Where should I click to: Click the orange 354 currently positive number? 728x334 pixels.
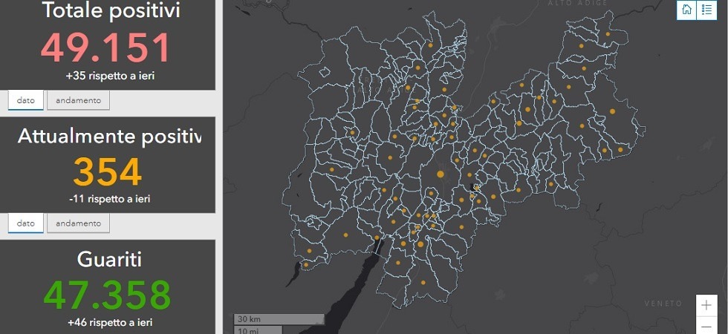pos(107,172)
